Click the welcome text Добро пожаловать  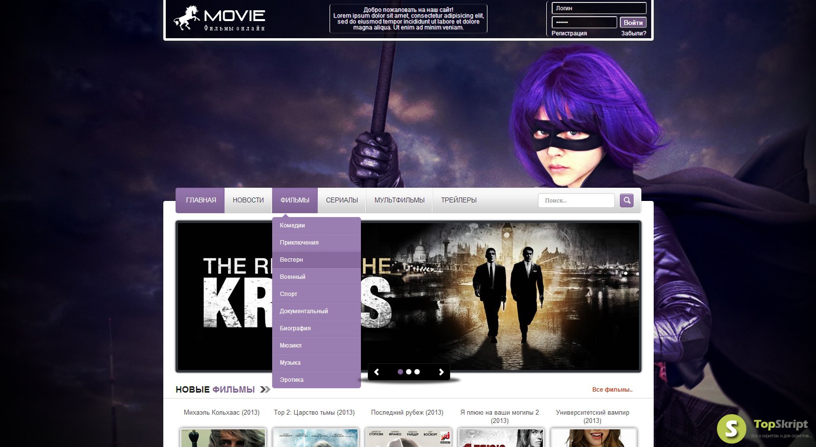pos(408,19)
